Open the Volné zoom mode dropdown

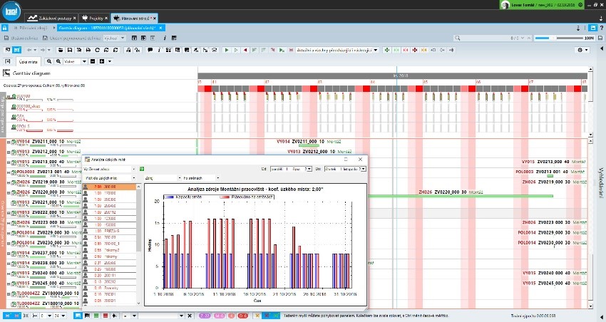[x=76, y=61]
